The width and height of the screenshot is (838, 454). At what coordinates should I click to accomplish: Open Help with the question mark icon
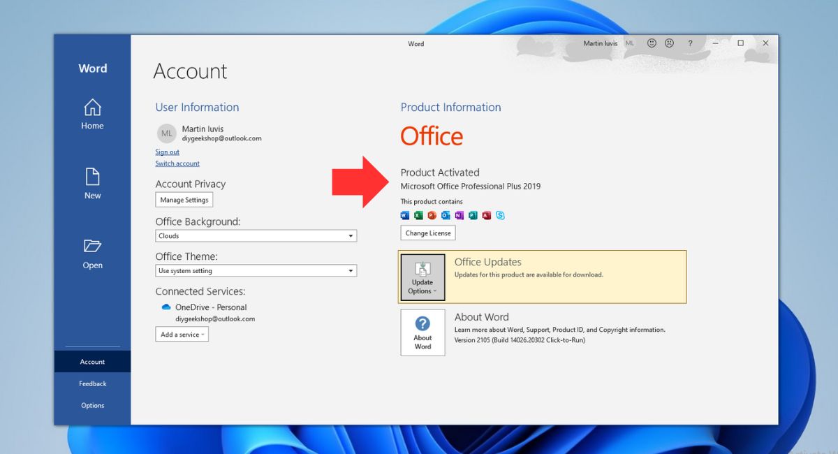pos(690,43)
